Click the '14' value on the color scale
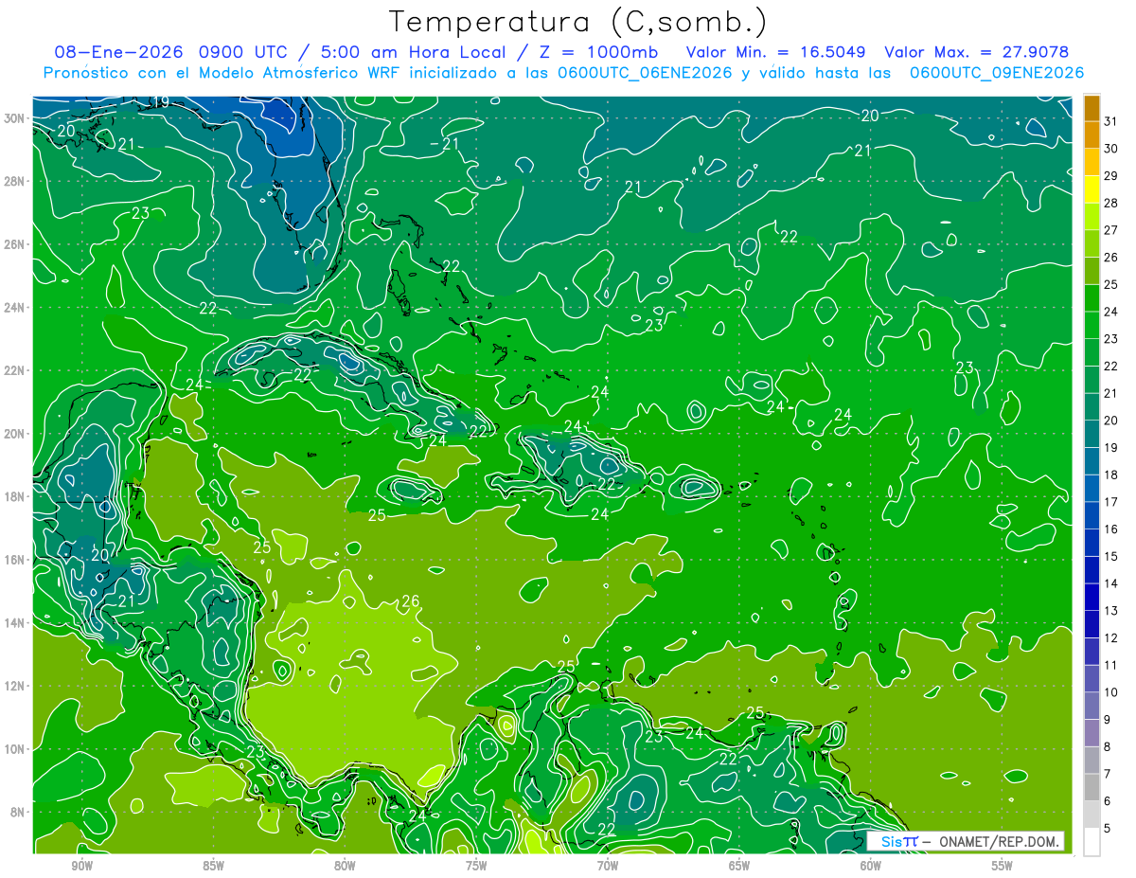 click(x=1111, y=584)
